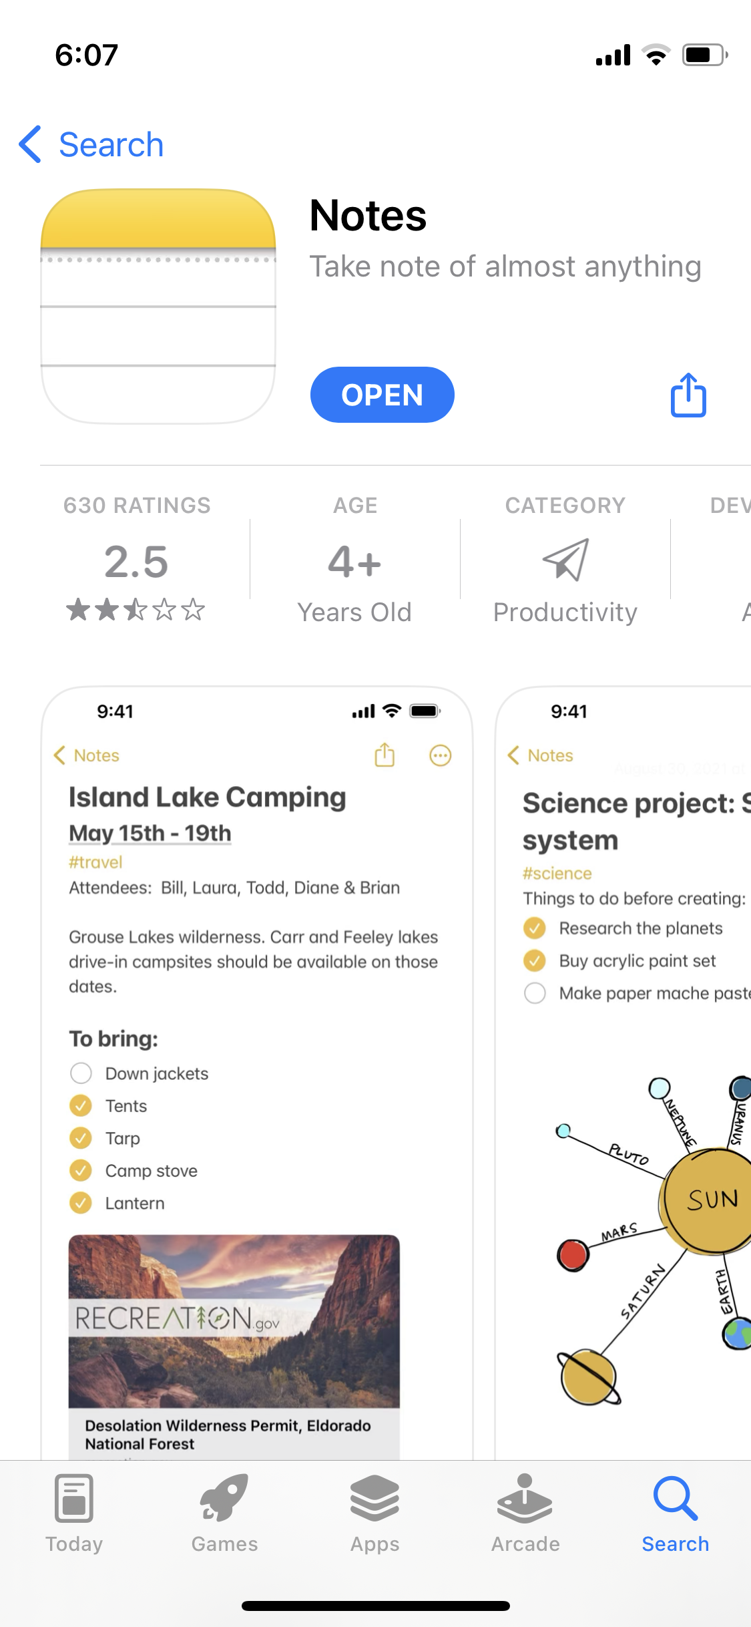Tap the blue OPEN button
The width and height of the screenshot is (751, 1627).
coord(382,395)
